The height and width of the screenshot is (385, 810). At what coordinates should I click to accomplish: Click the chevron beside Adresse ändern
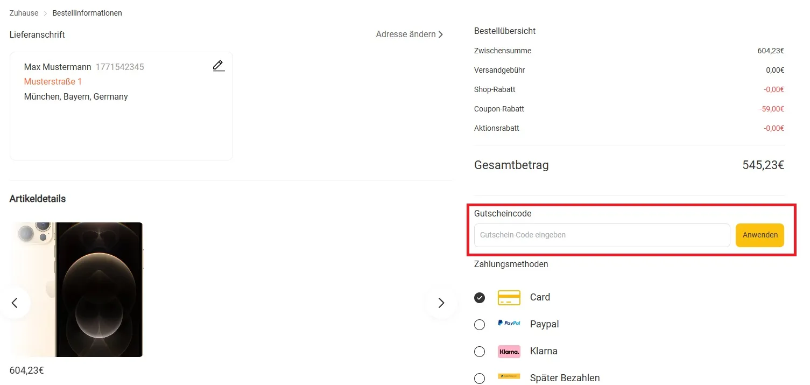point(441,34)
